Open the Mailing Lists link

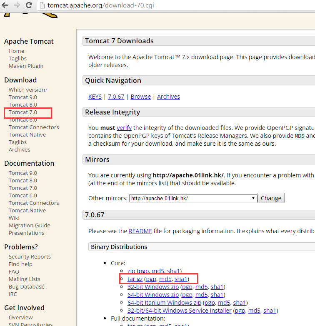pyautogui.click(x=24, y=279)
